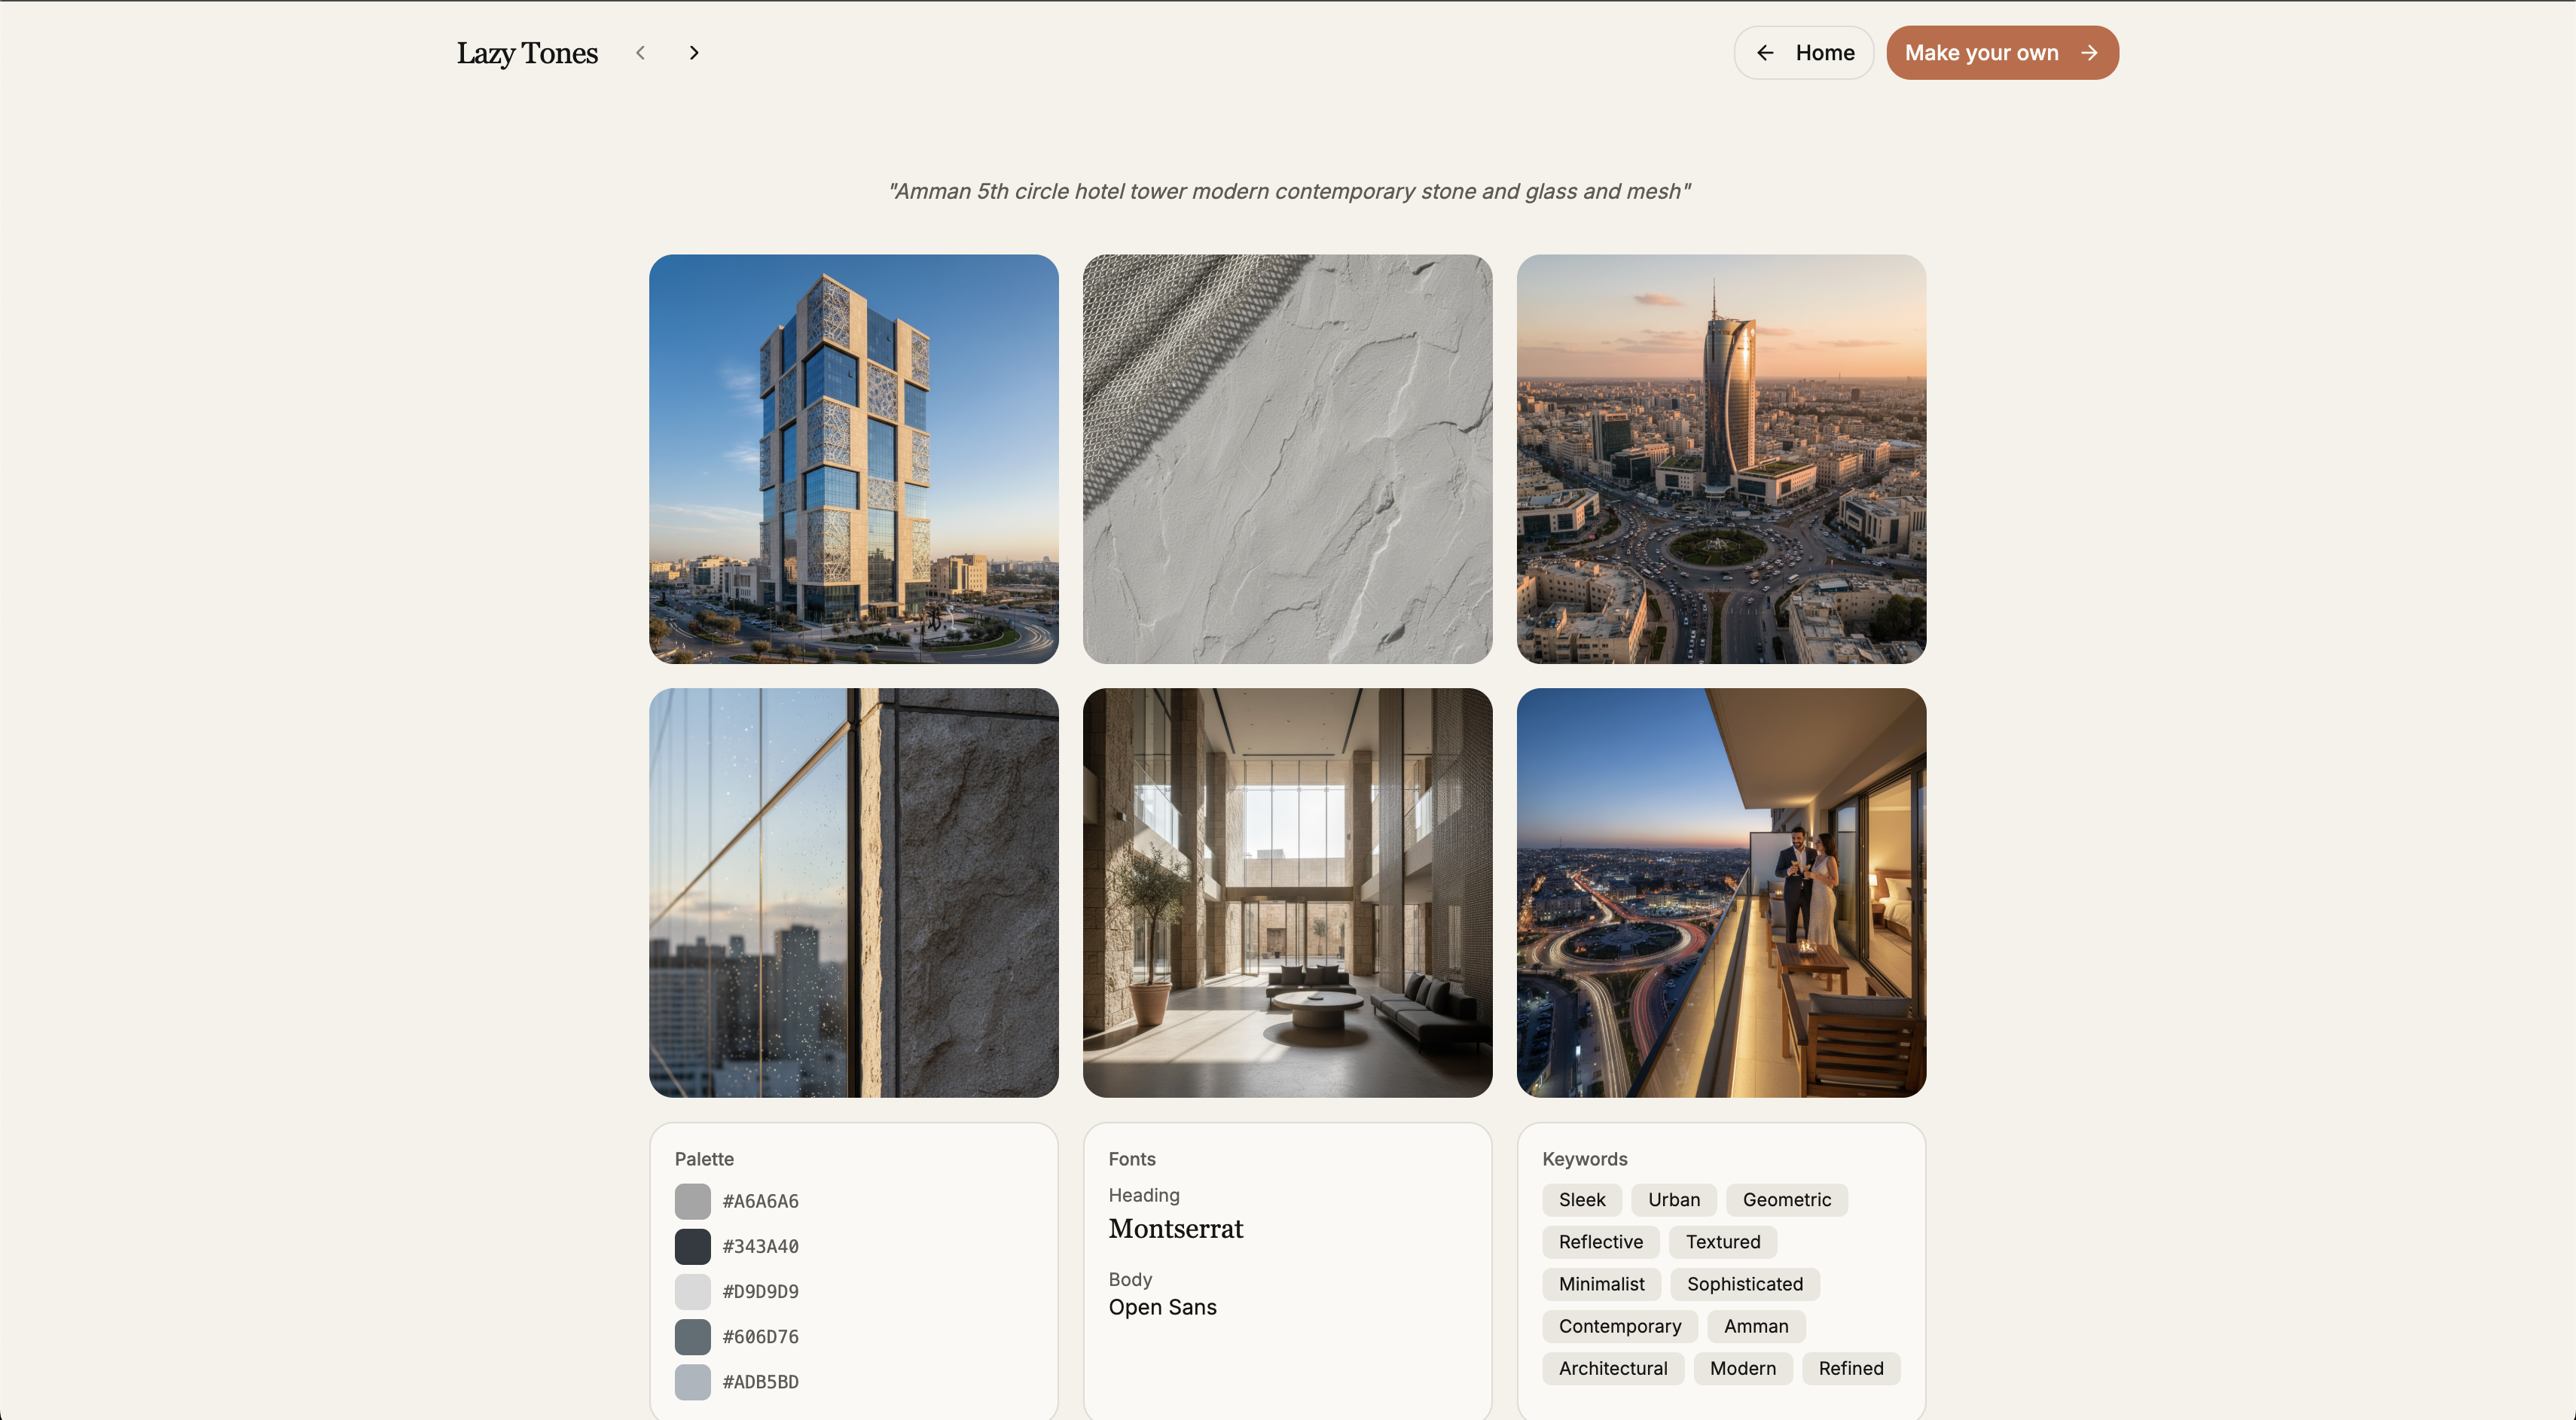
Task: Click the right navigation arrow to see next board
Action: click(694, 52)
